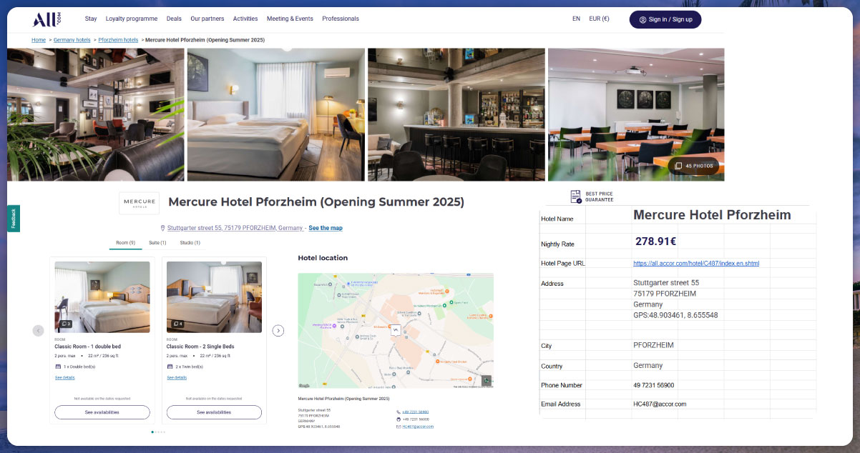Open Pforzheim hotels breadcrumb link
860x453 pixels.
click(x=118, y=40)
